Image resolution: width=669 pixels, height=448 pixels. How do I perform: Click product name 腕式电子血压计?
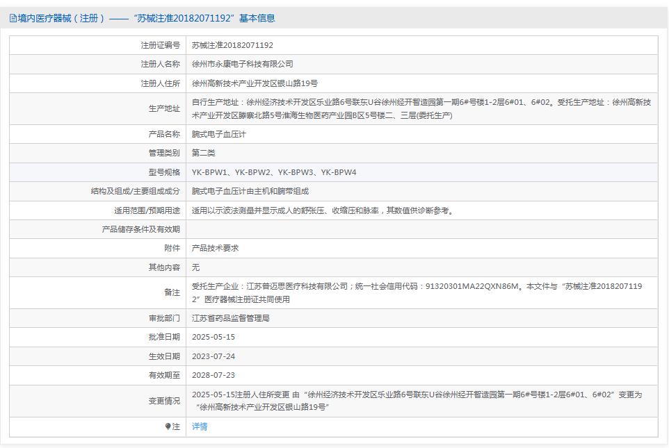click(218, 134)
